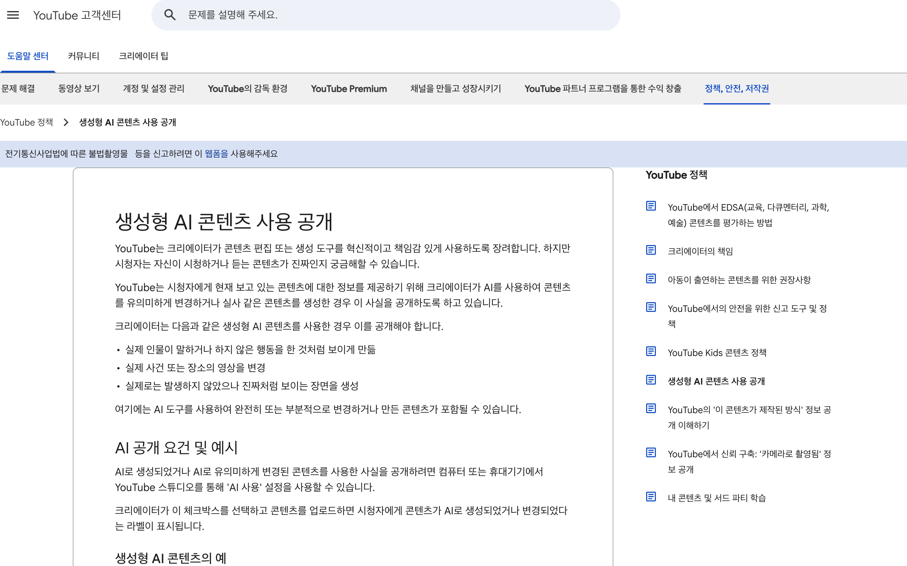Open the hamburger main menu
Image resolution: width=907 pixels, height=566 pixels.
(13, 15)
